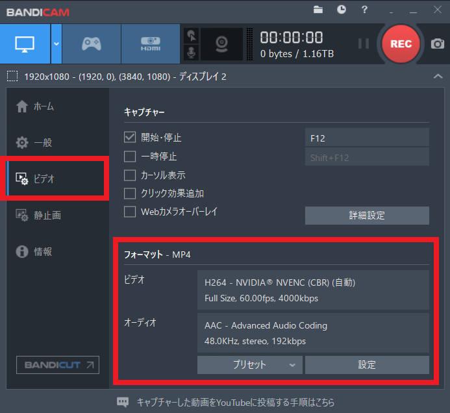The height and width of the screenshot is (413, 450).
Task: Click the 00:00:00 recording timer
Action: click(x=292, y=38)
